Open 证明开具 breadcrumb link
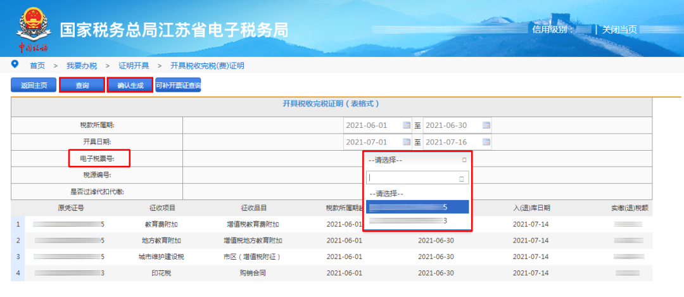 click(134, 66)
